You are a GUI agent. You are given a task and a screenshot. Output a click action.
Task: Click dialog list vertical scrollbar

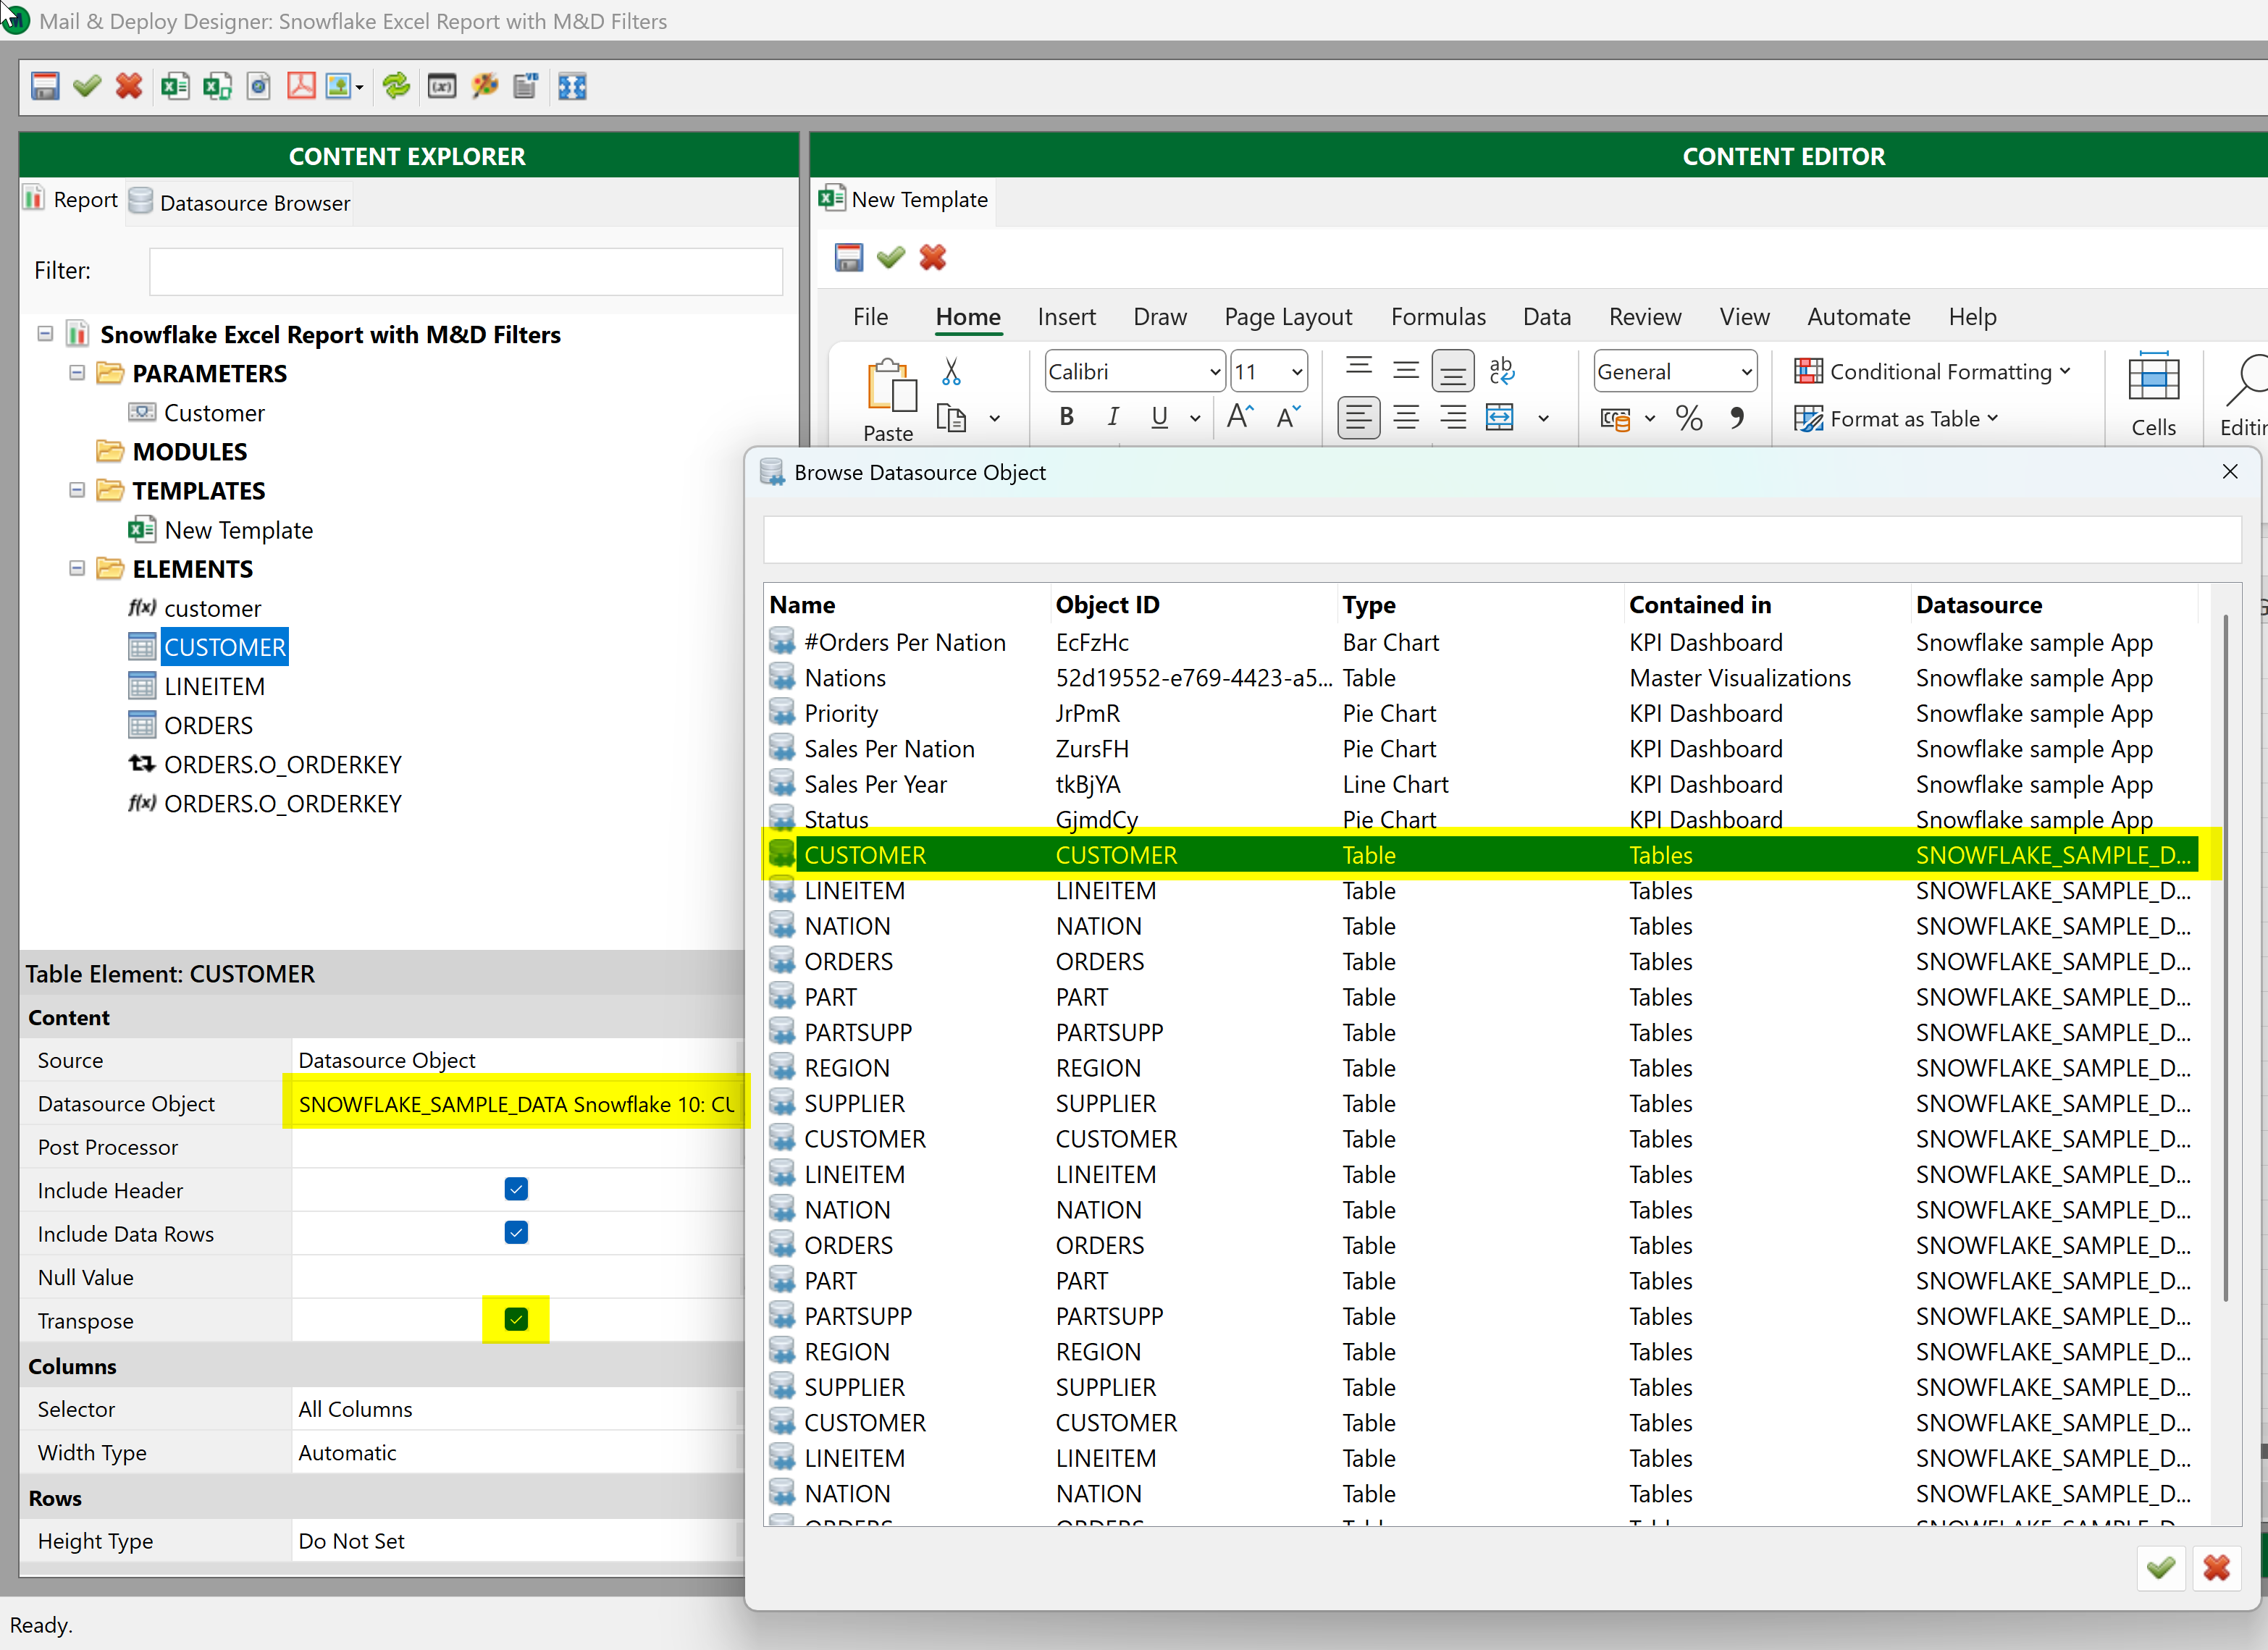[2225, 958]
